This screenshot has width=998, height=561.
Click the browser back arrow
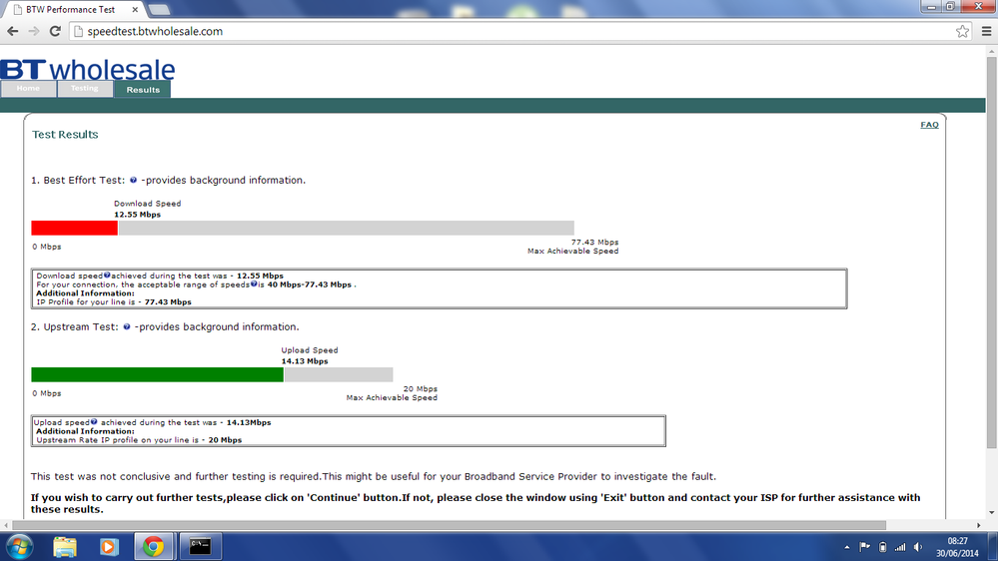13,31
